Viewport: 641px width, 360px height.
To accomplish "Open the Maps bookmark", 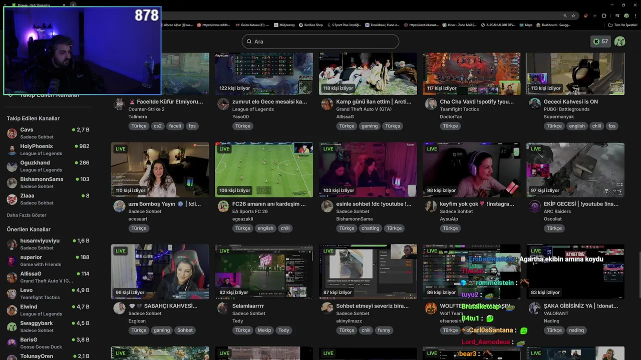I will 526,24.
